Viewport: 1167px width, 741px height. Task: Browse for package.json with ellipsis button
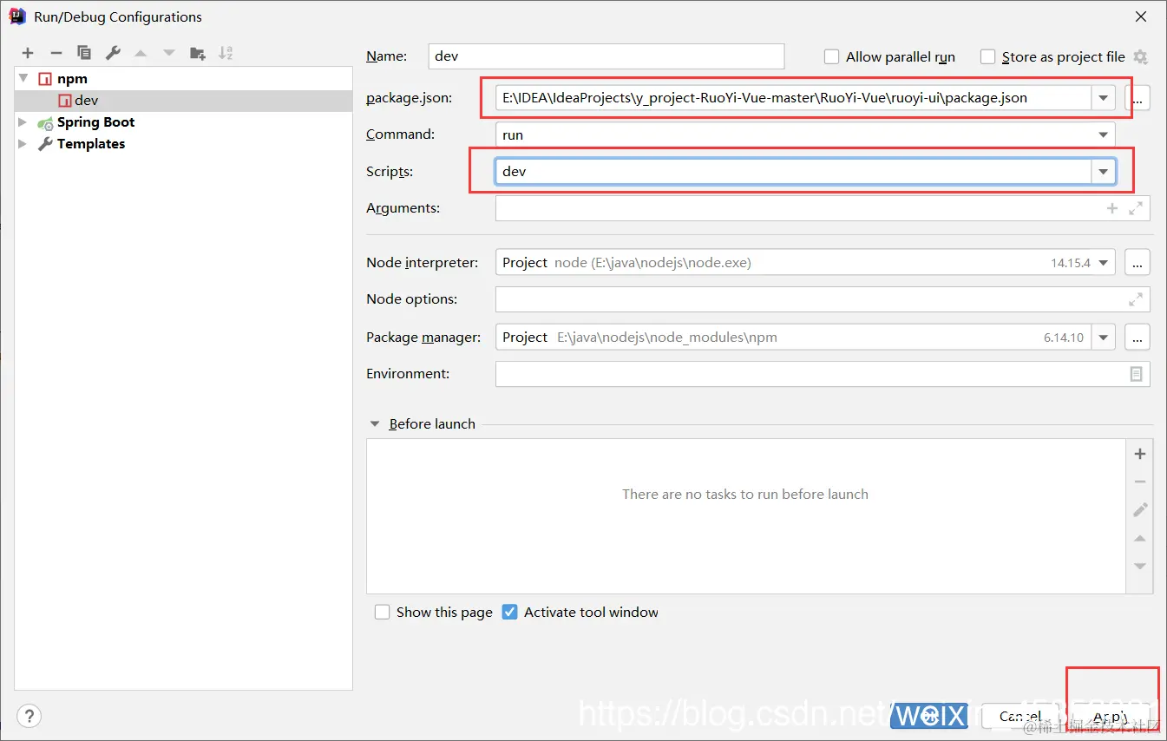(1137, 98)
